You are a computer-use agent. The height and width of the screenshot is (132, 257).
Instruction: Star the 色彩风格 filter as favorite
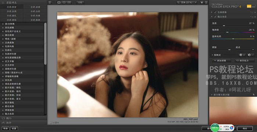pyautogui.click(x=3, y=46)
